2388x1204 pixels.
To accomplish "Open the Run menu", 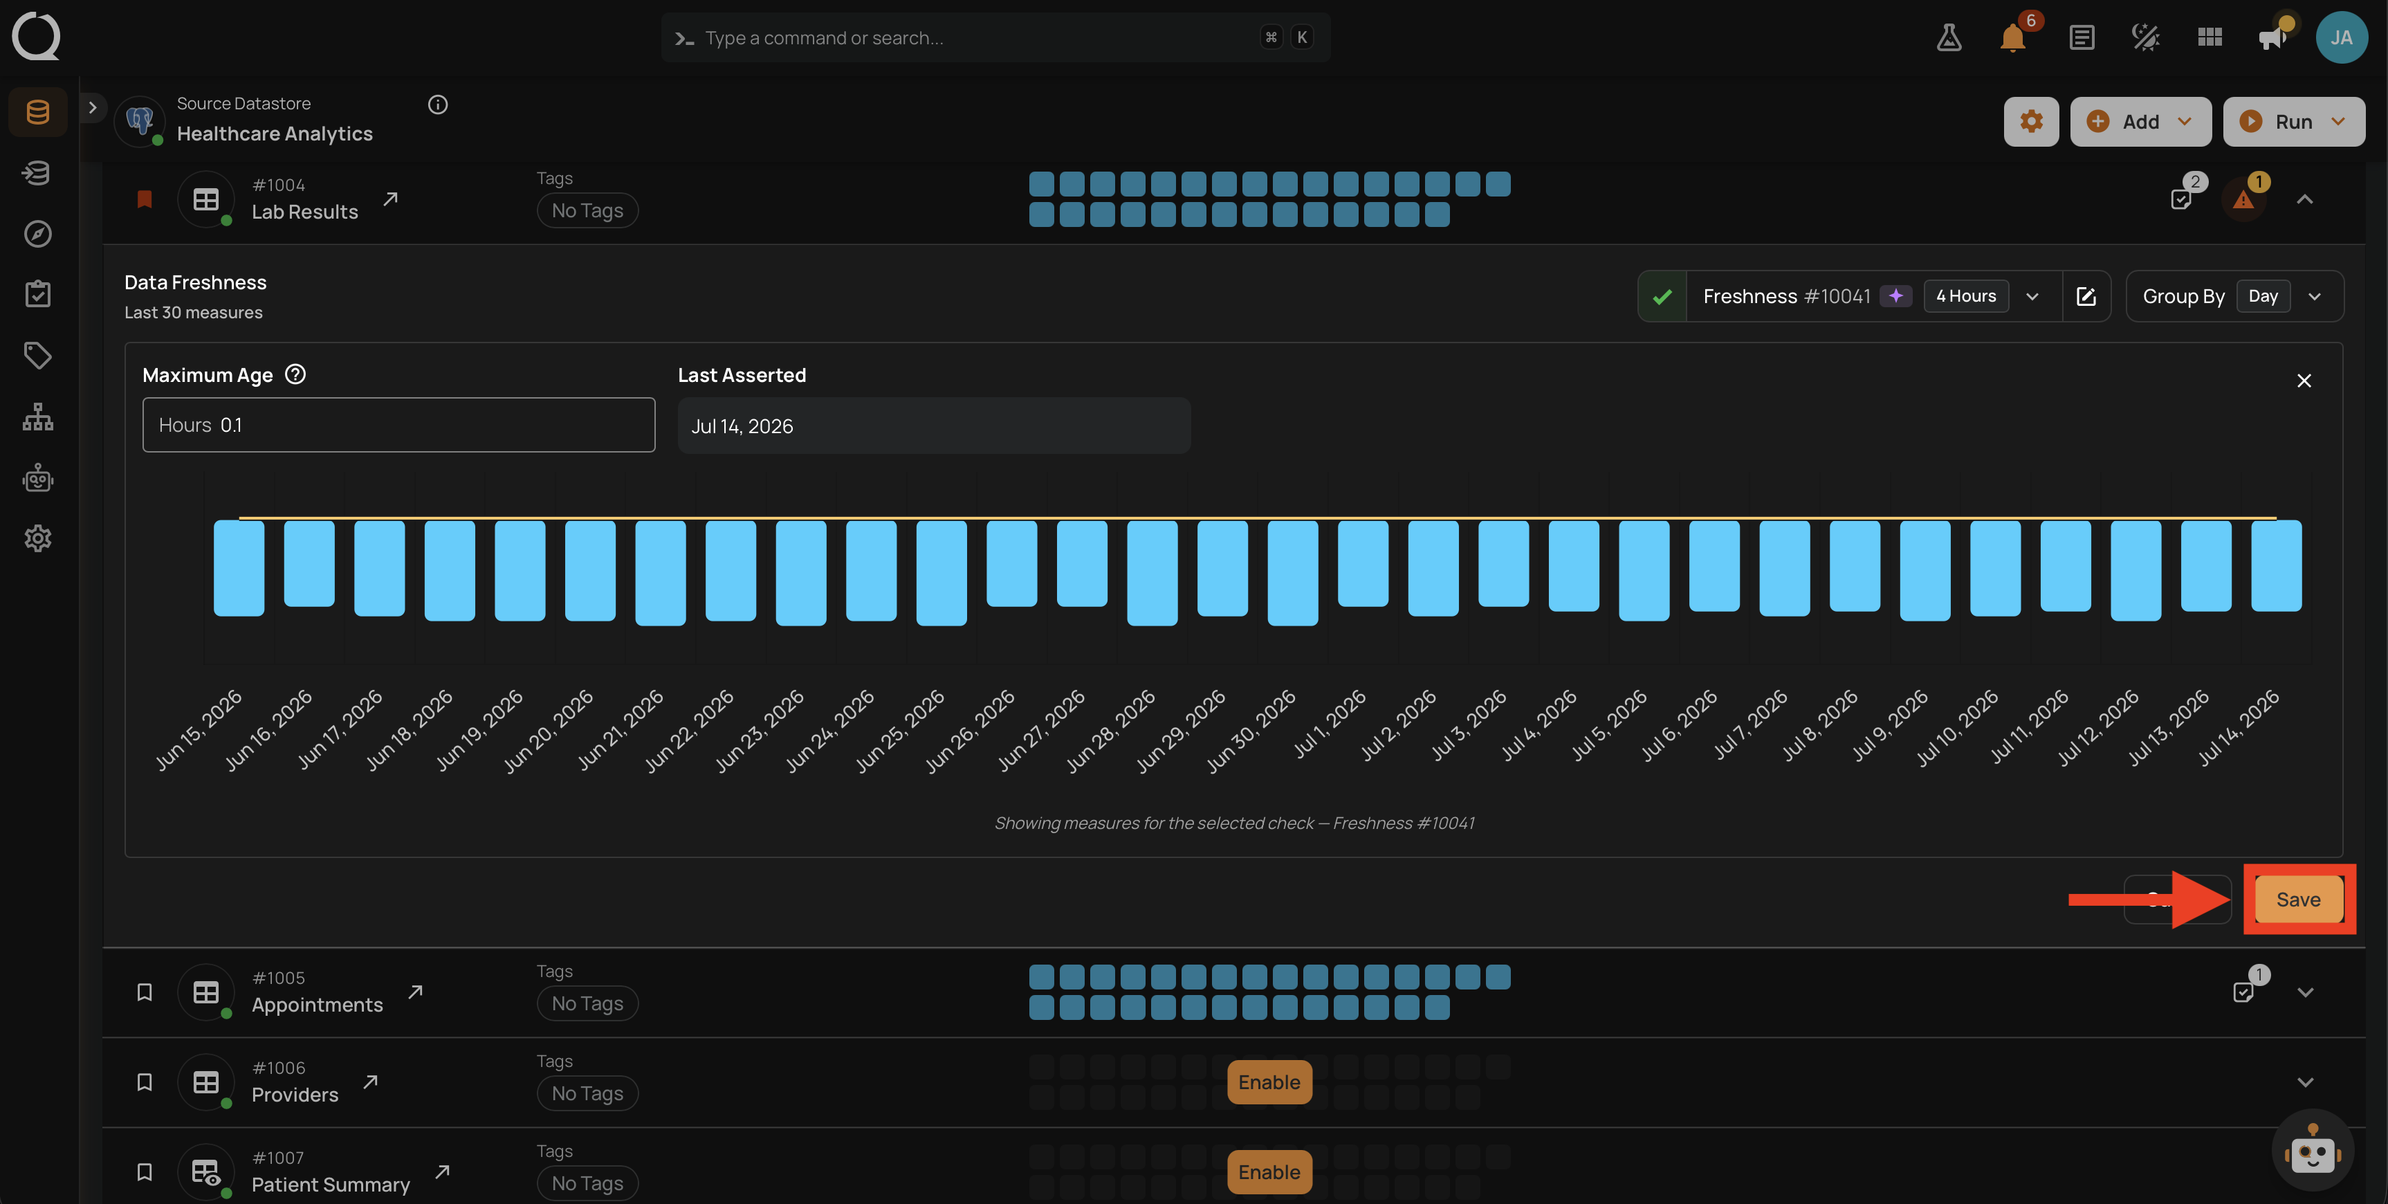I will 2293,122.
